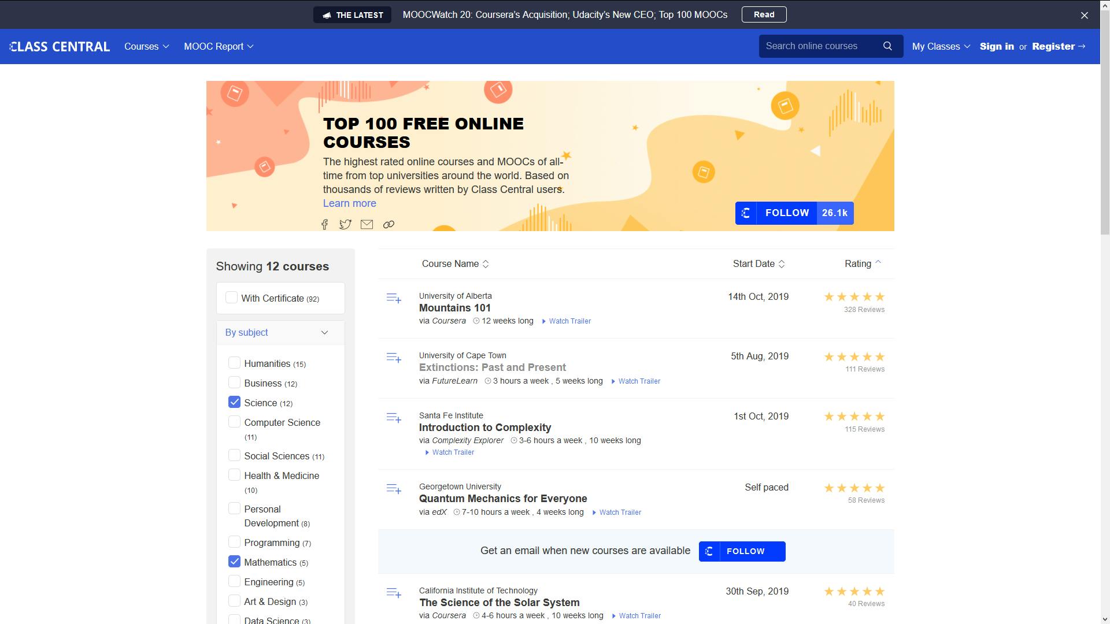Click the email share envelope icon
Screen dimensions: 1110x624
coord(367,225)
